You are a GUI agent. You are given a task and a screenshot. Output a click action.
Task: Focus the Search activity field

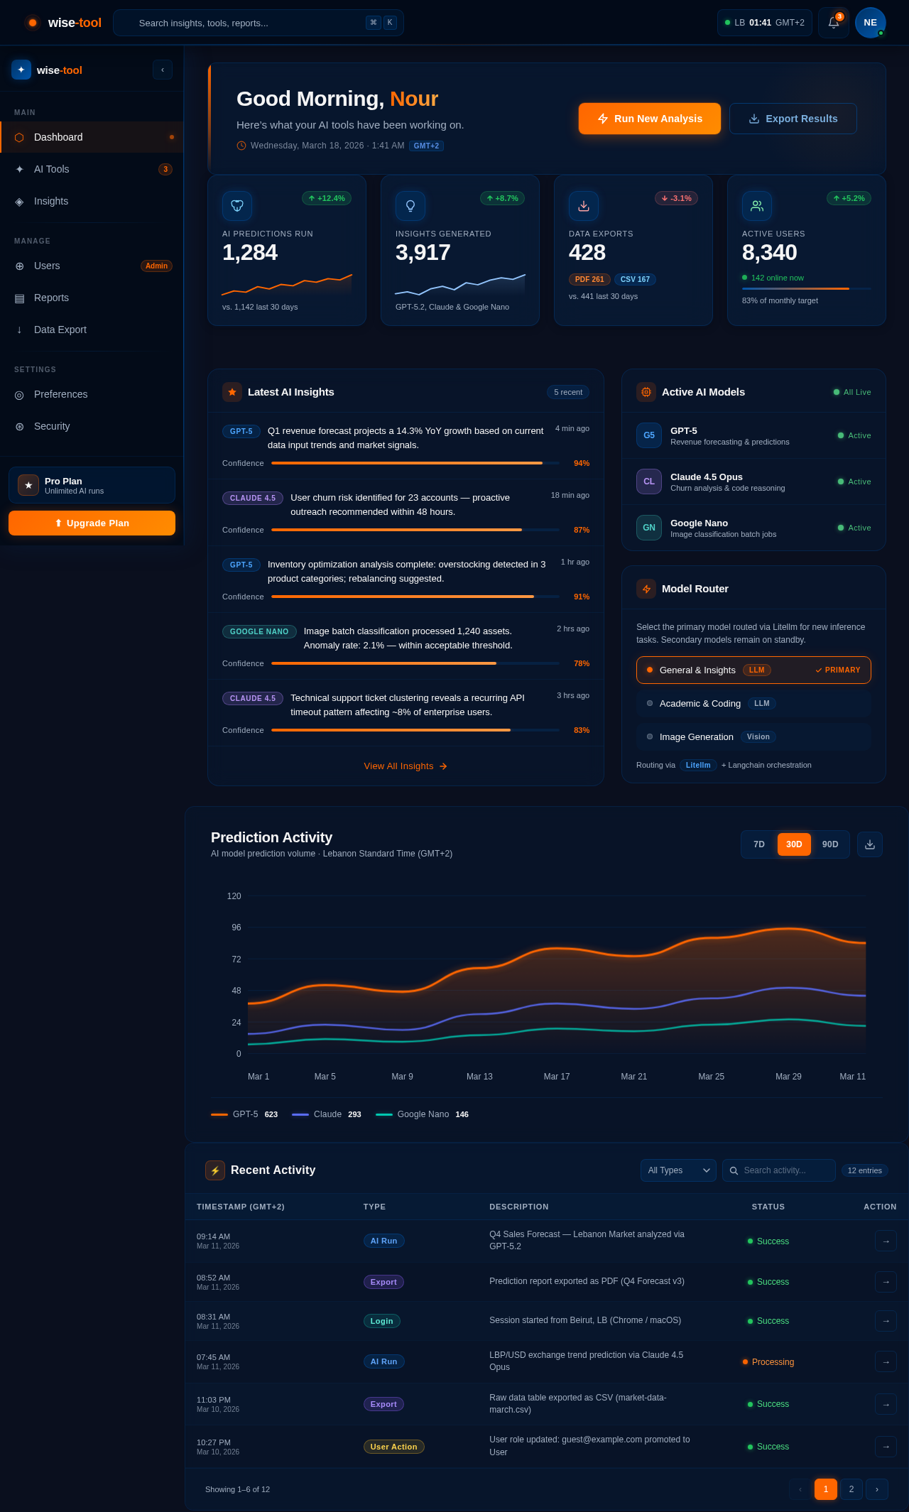pyautogui.click(x=779, y=1170)
